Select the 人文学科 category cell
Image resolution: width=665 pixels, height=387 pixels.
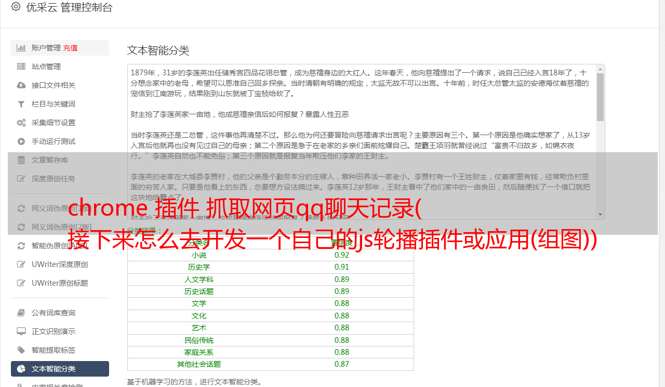pos(199,279)
